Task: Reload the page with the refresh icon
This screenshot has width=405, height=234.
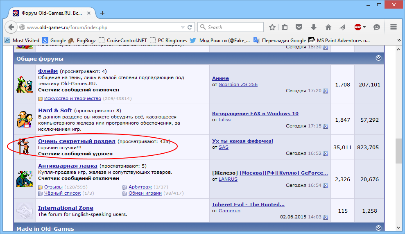Action: [x=190, y=27]
